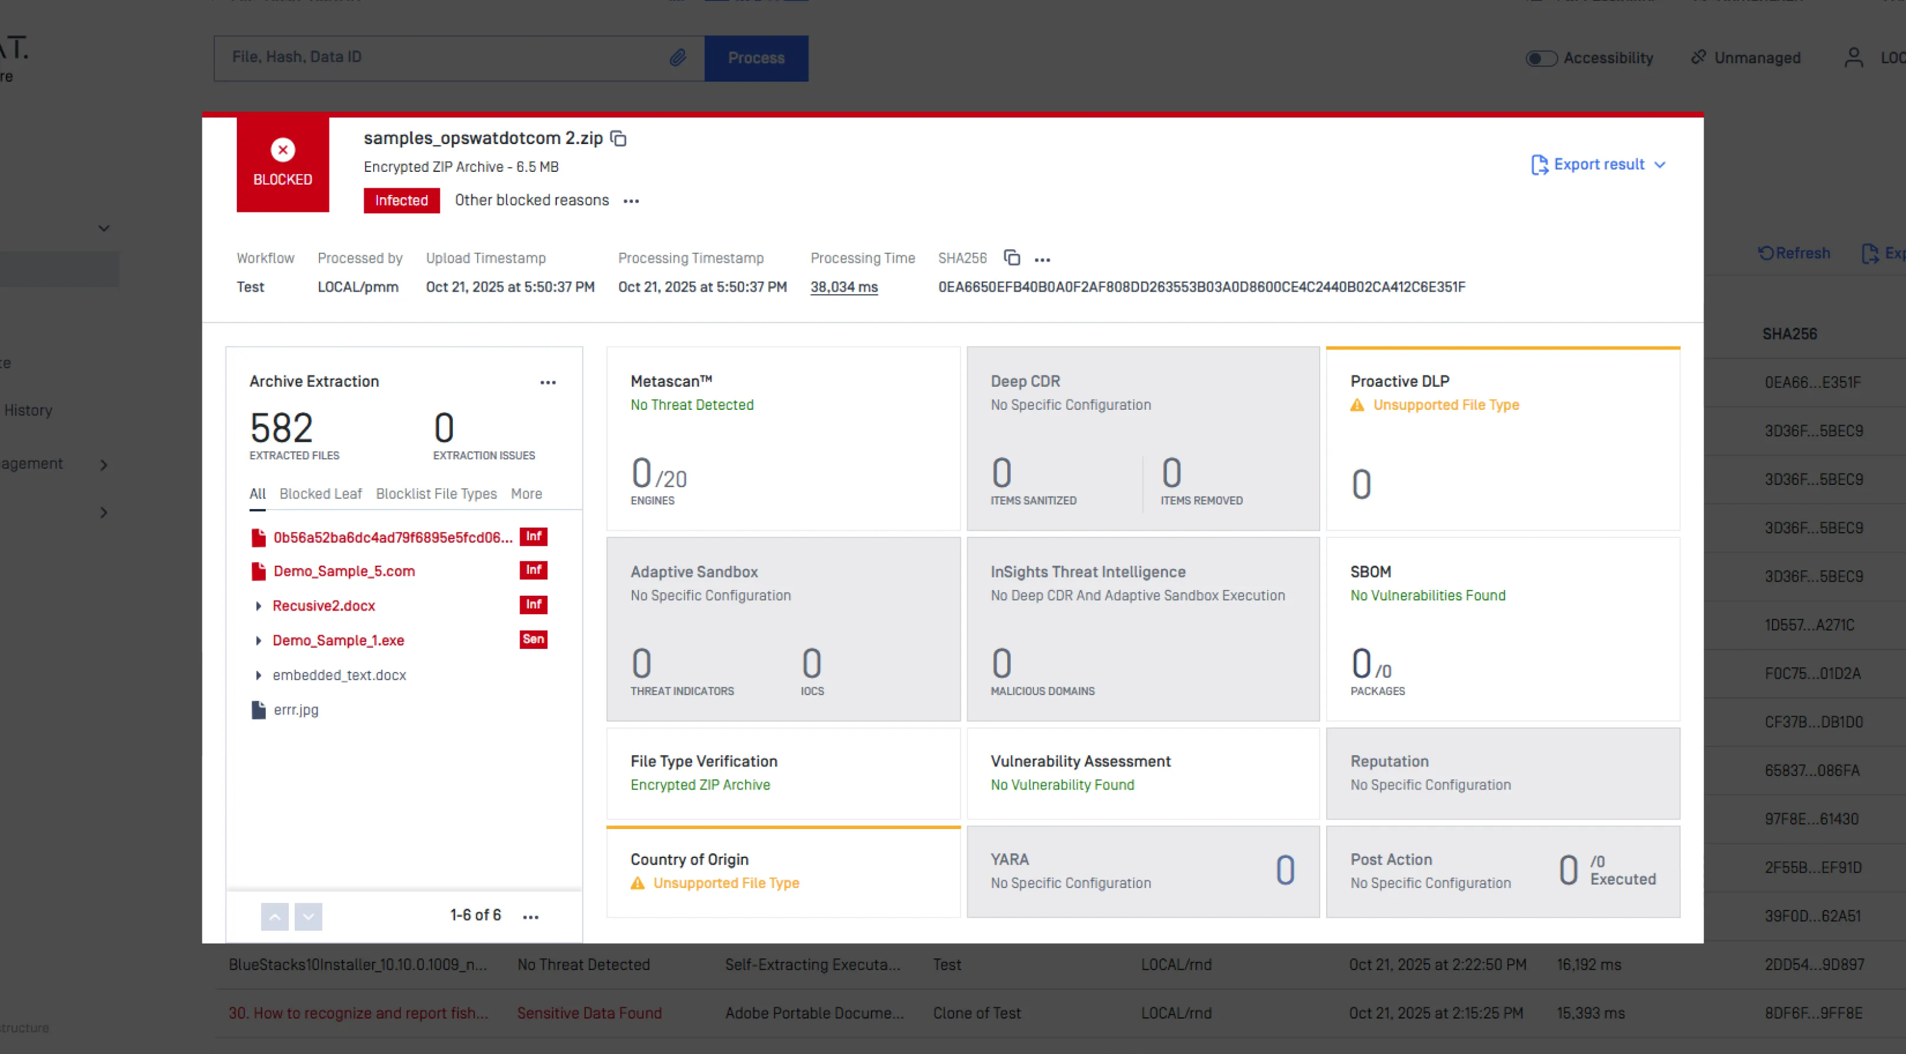Show other blocked reasons ellipsis
The height and width of the screenshot is (1054, 1906).
pos(631,201)
